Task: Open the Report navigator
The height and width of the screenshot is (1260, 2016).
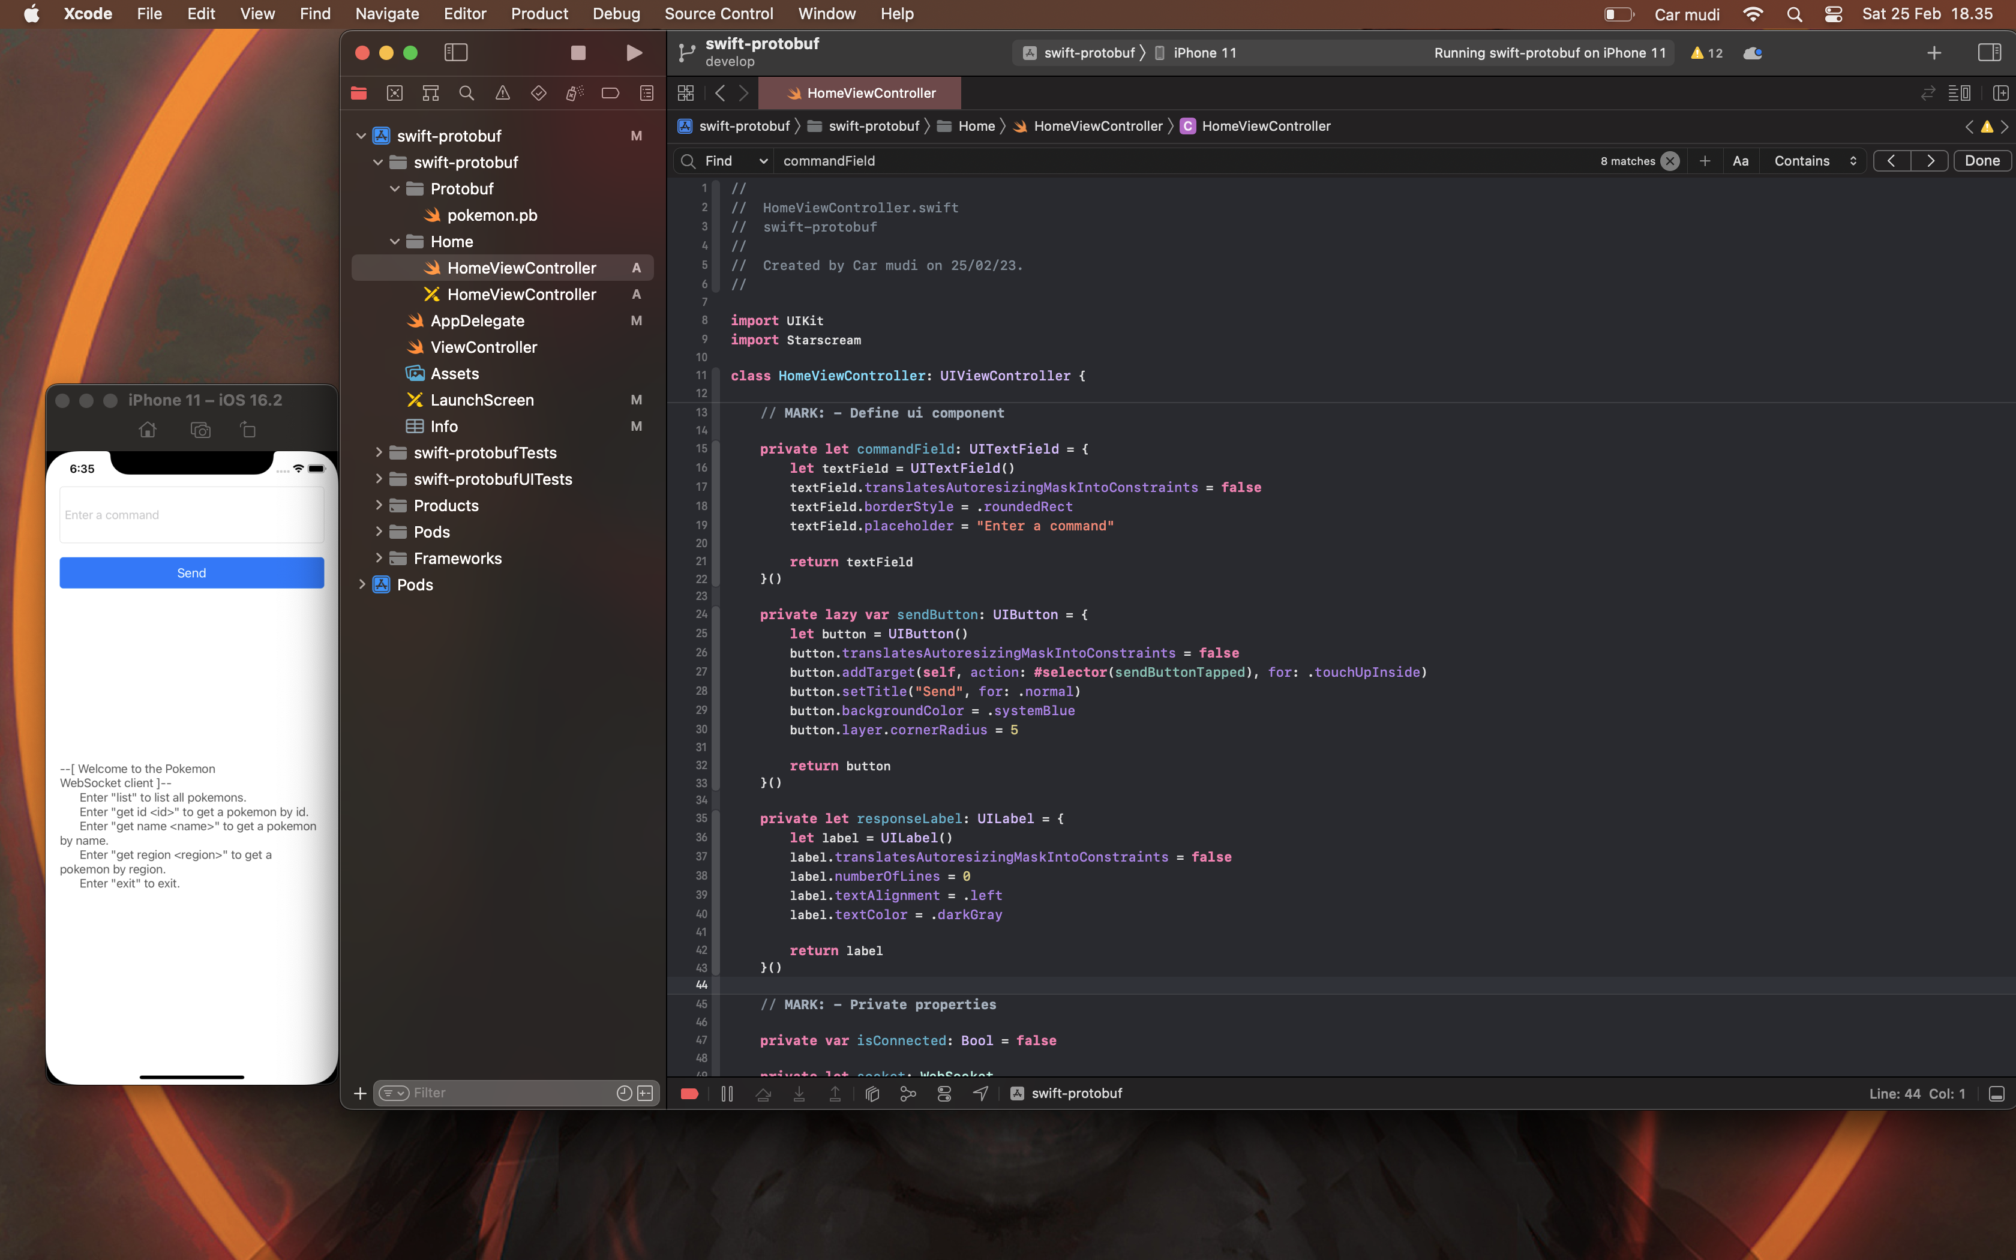Action: click(646, 92)
